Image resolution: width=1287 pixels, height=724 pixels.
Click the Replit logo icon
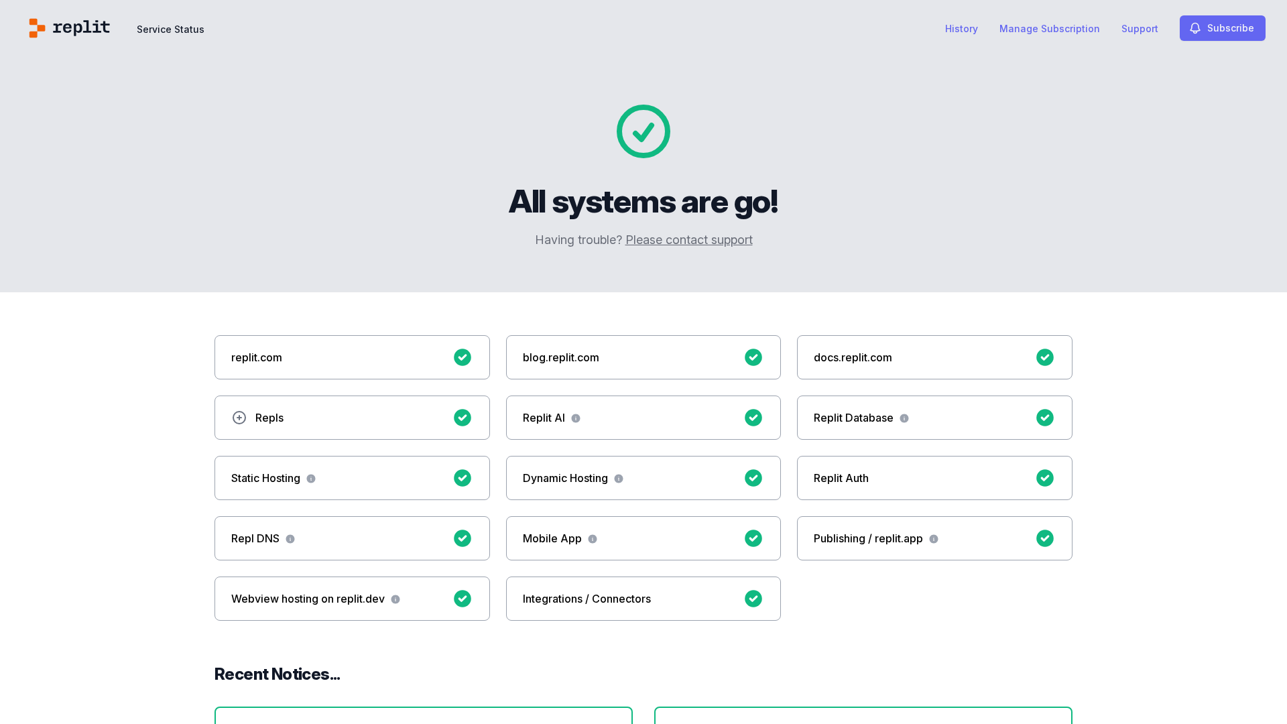38,28
